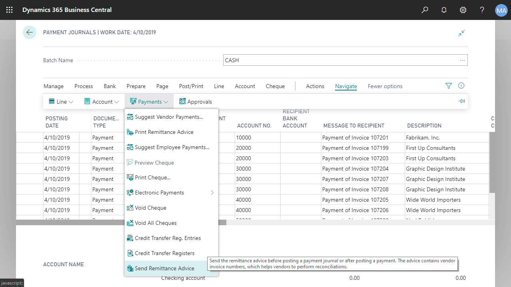The image size is (511, 287).
Task: Select the Navigate tab
Action: pyautogui.click(x=346, y=86)
